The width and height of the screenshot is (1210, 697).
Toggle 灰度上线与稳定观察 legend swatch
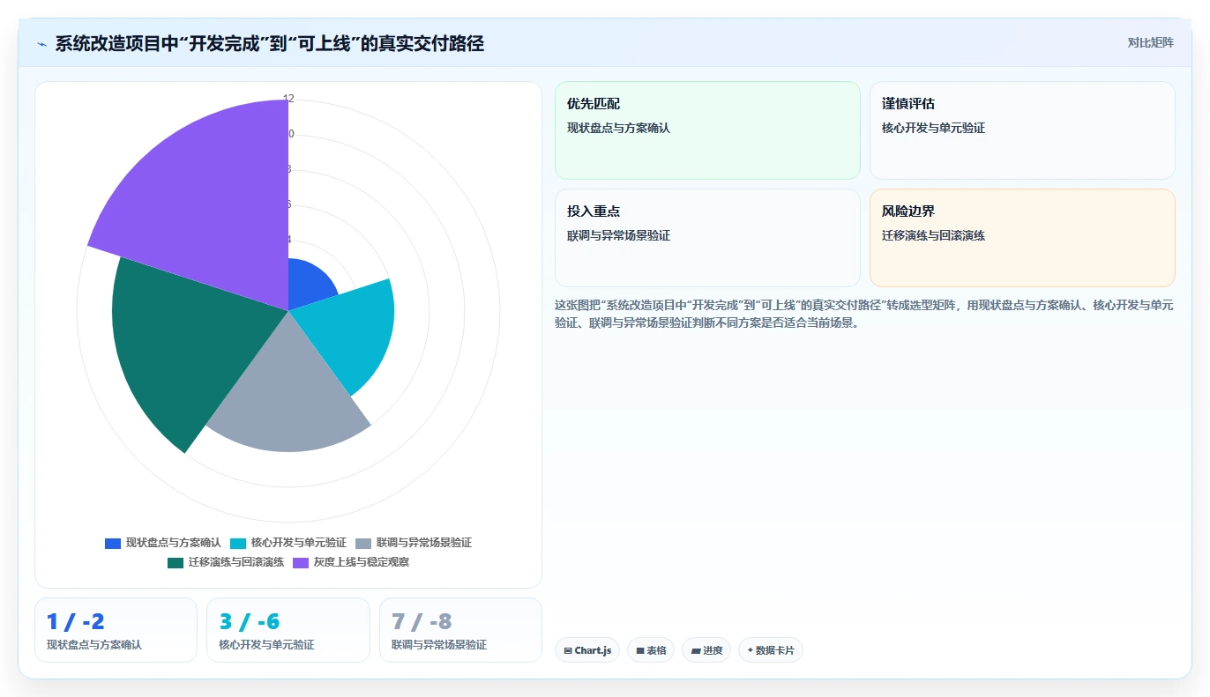(x=301, y=562)
